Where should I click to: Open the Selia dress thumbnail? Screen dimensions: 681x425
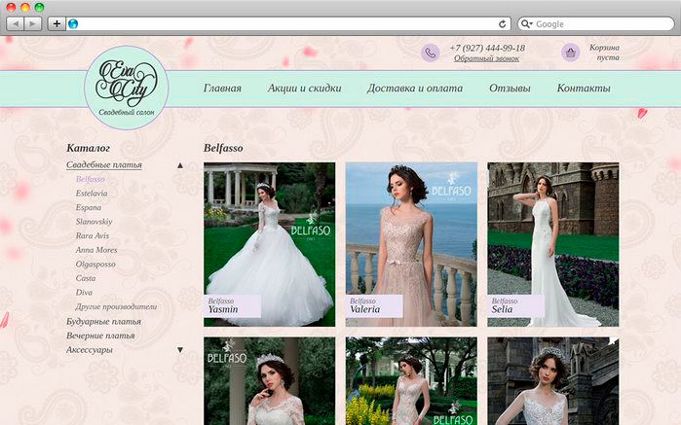tap(552, 244)
